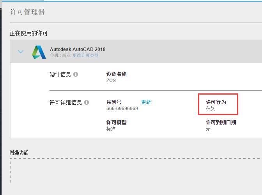Image resolution: width=262 pixels, height=195 pixels.
Task: Click the 许可管理器 window heading
Action: click(27, 12)
